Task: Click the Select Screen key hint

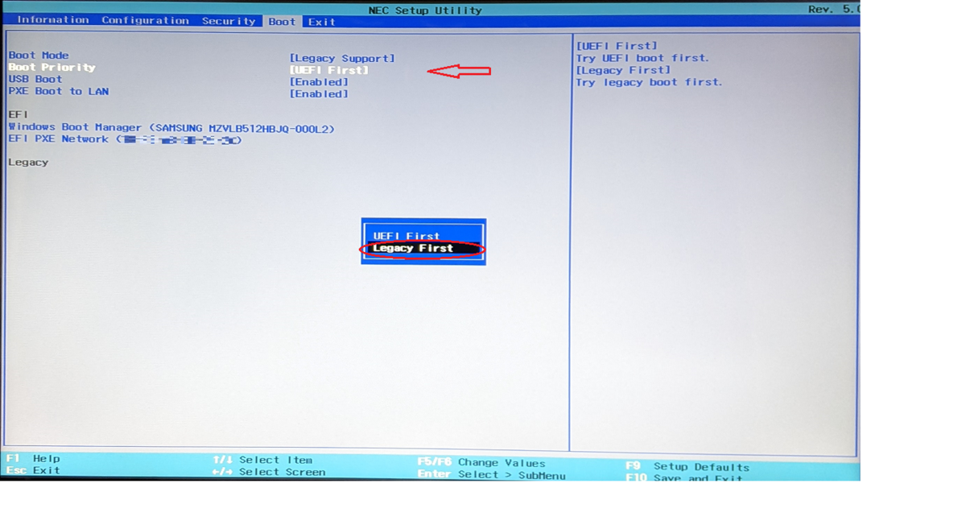Action: click(x=269, y=473)
